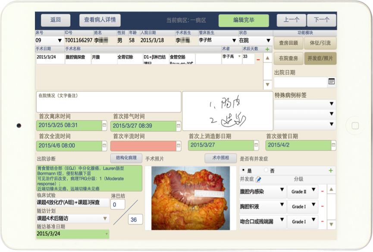This screenshot has height=252, width=373.
Task: Open the 随访计划 dropdown
Action: pyautogui.click(x=105, y=219)
